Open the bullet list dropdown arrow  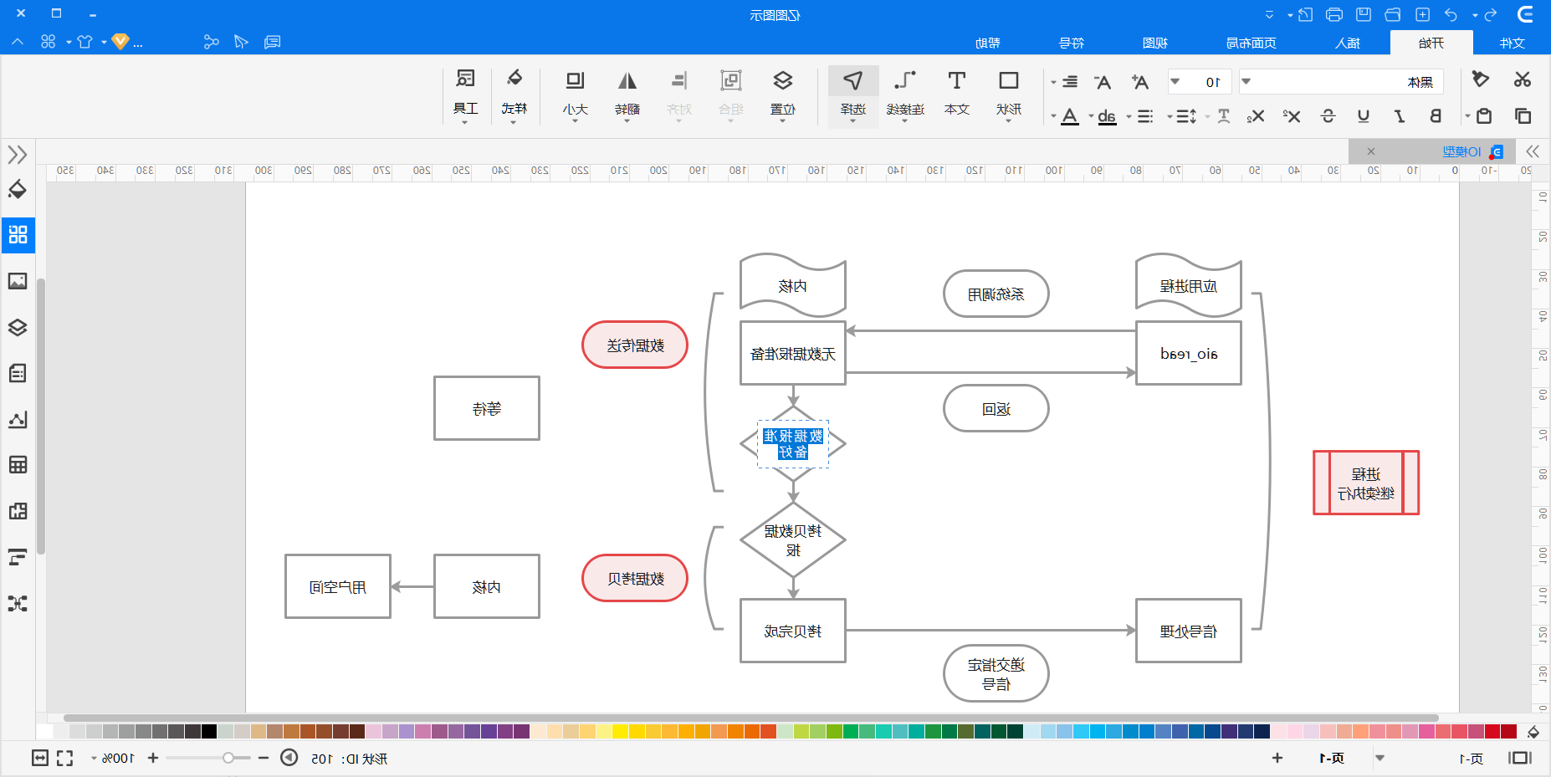(1129, 116)
